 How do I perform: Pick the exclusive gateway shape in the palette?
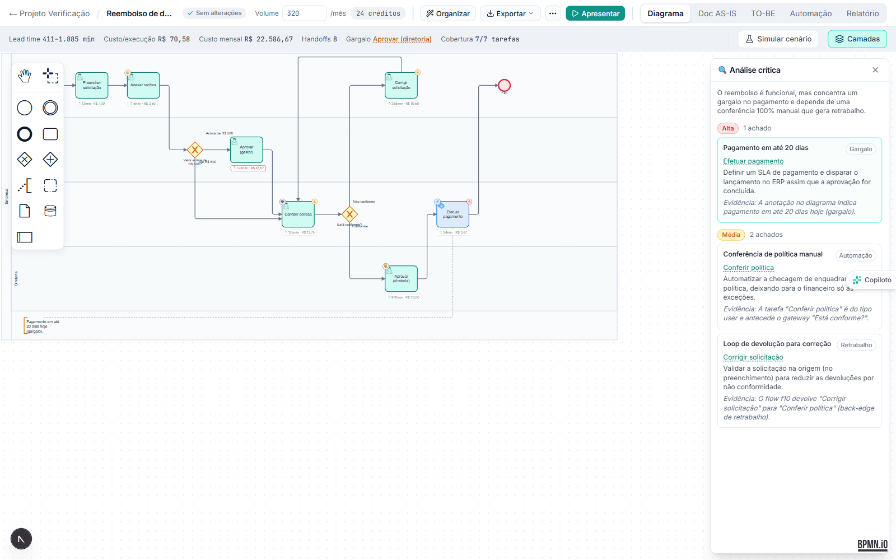(x=25, y=160)
